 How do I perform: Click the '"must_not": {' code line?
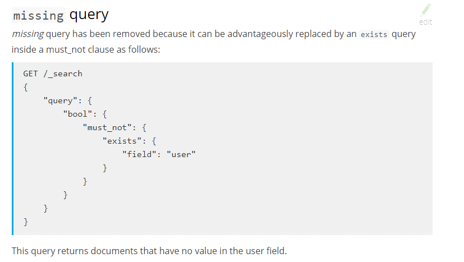tap(114, 127)
